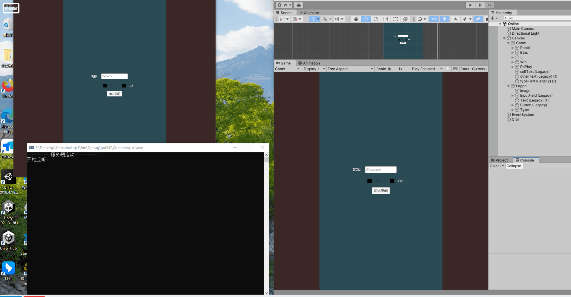Switch to the Animator tab
This screenshot has height=297, width=571.
click(x=309, y=13)
